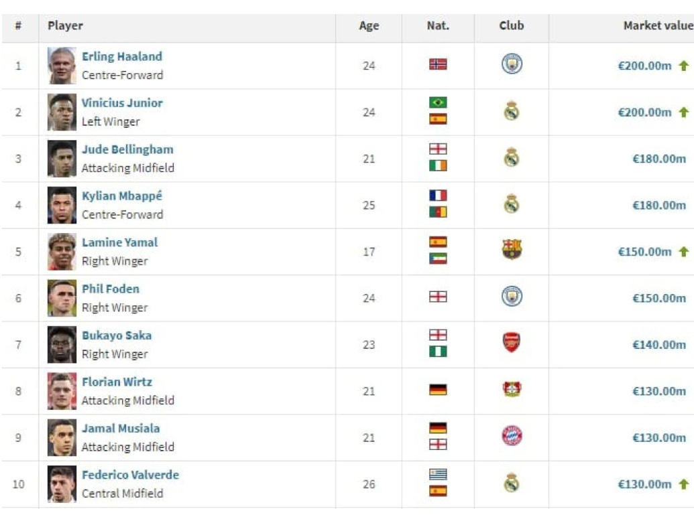
Task: Click Jamal Musiala's portrait thumbnail
Action: tap(62, 438)
